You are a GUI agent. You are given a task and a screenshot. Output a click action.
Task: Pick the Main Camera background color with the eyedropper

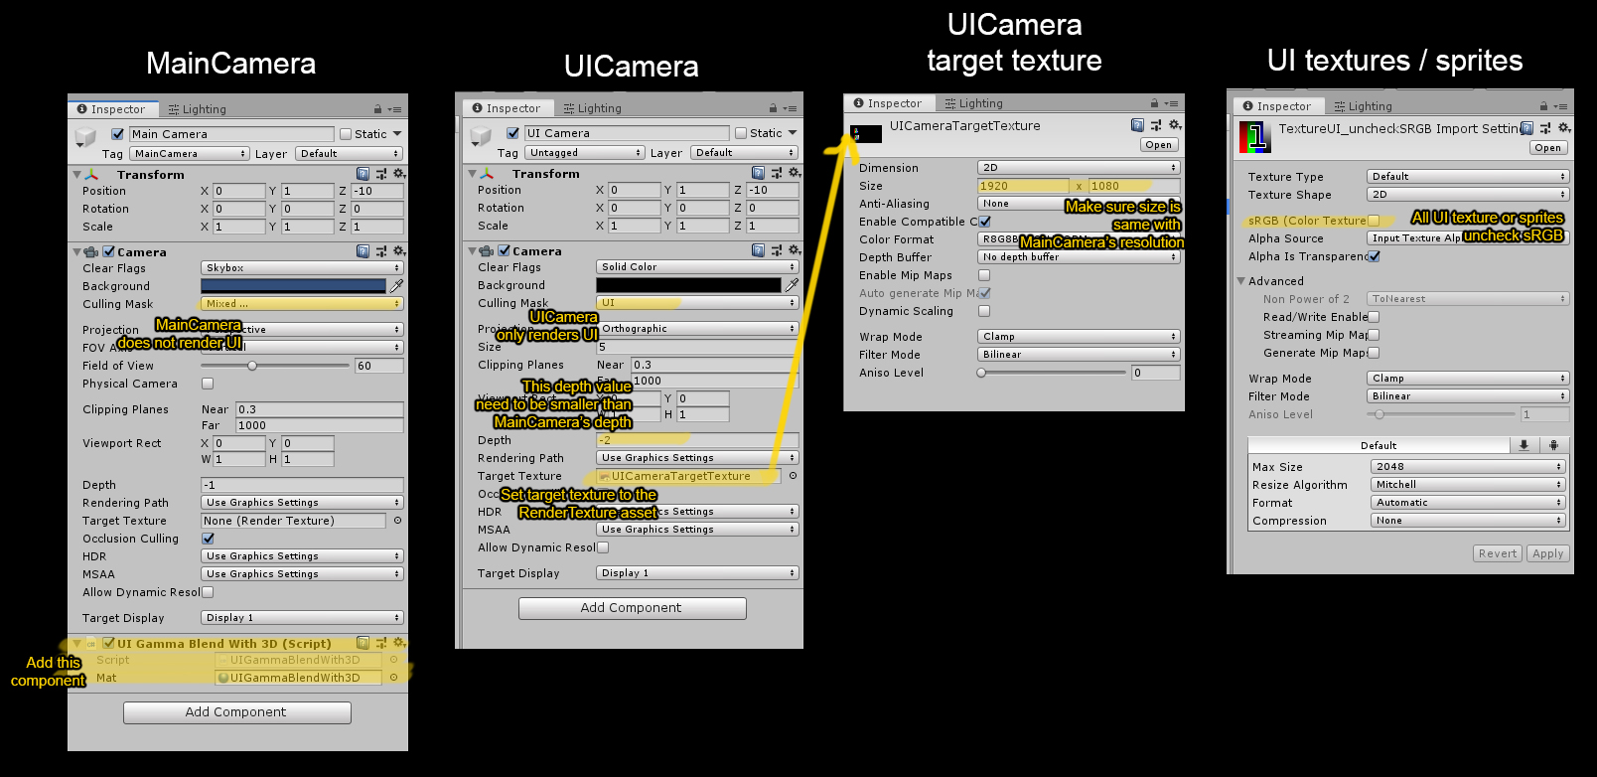pyautogui.click(x=396, y=286)
